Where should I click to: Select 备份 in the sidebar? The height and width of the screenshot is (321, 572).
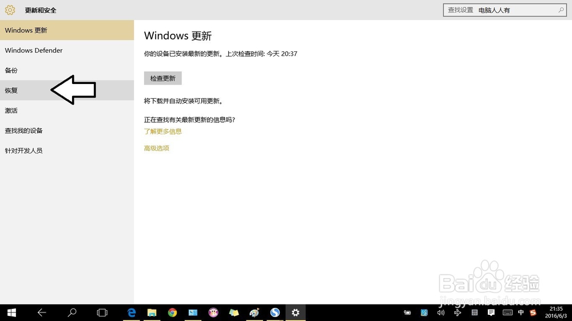(x=67, y=70)
